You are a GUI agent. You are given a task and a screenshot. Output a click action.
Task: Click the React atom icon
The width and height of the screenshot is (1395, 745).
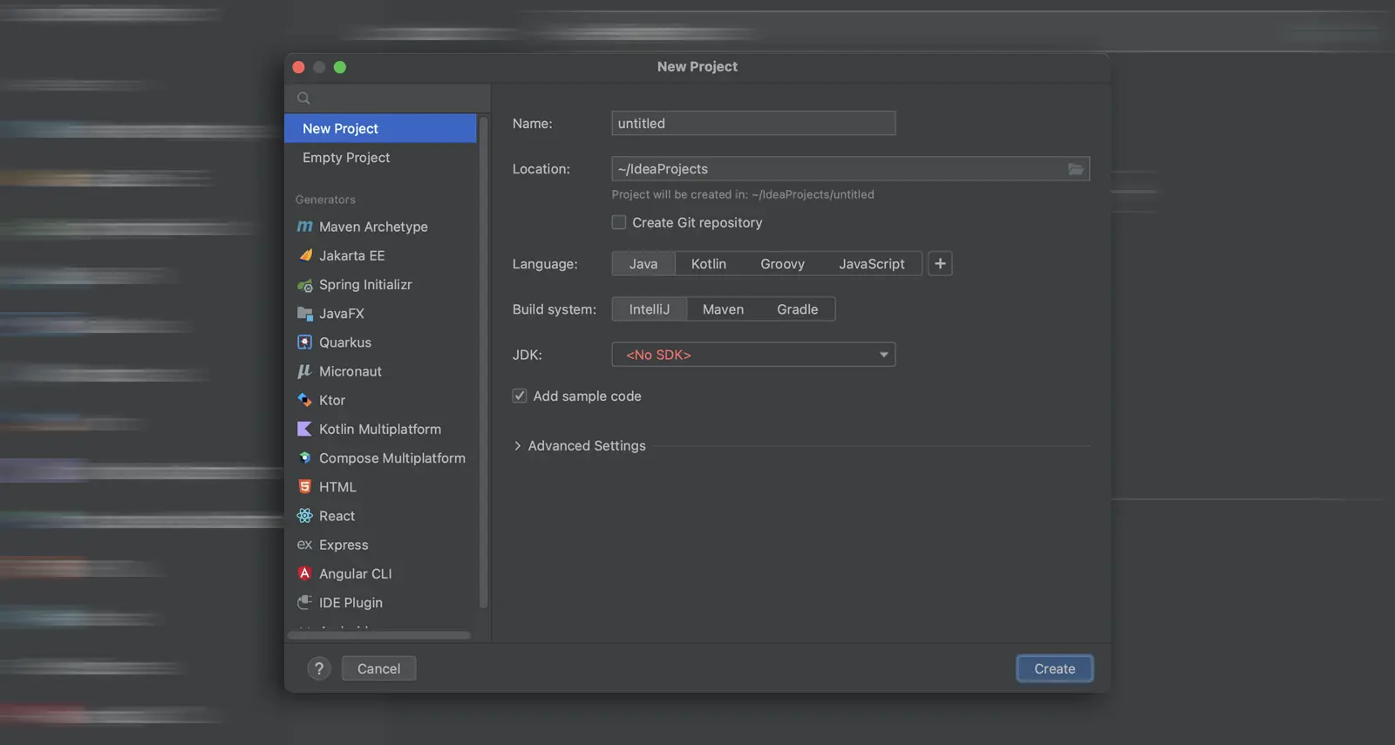304,516
